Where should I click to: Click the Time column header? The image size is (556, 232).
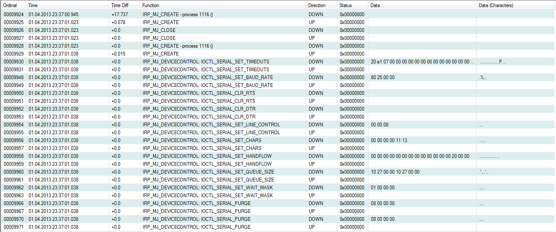(x=33, y=5)
